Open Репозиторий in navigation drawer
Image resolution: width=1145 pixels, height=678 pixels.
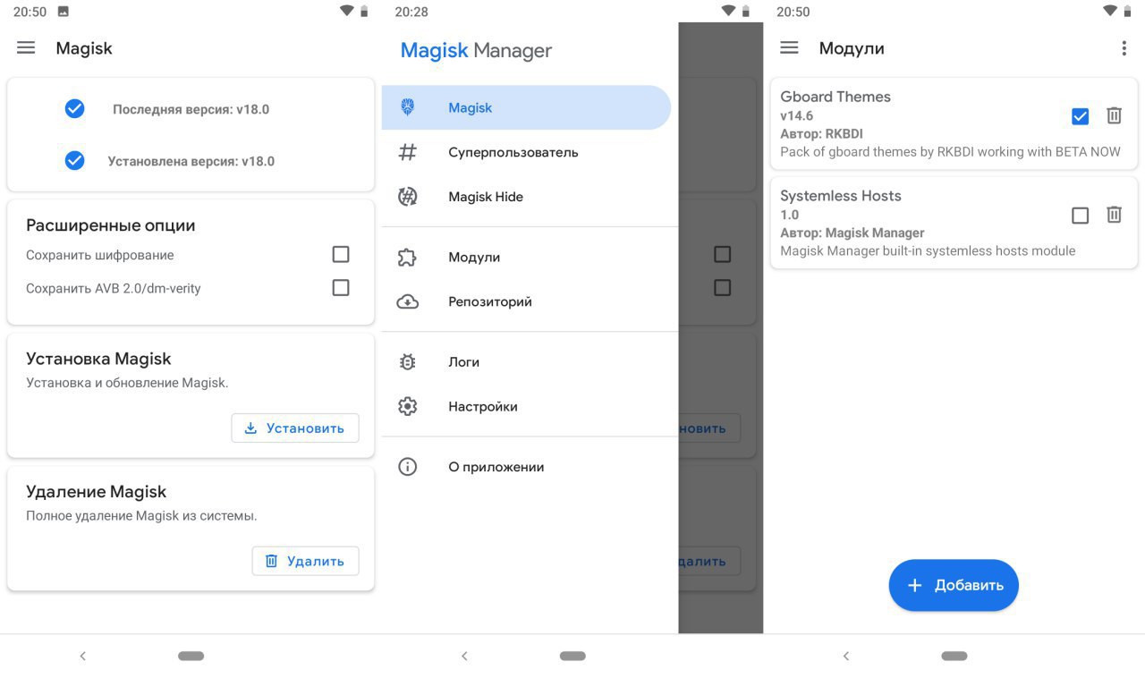tap(530, 301)
